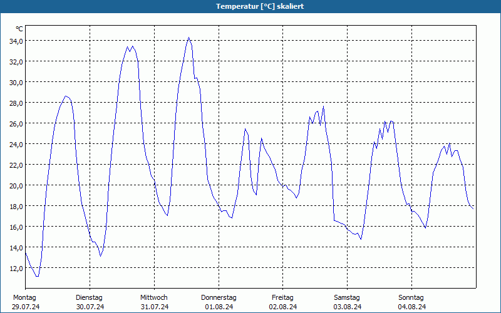
Task: Select the 32,0 y-axis label
Action: point(16,61)
